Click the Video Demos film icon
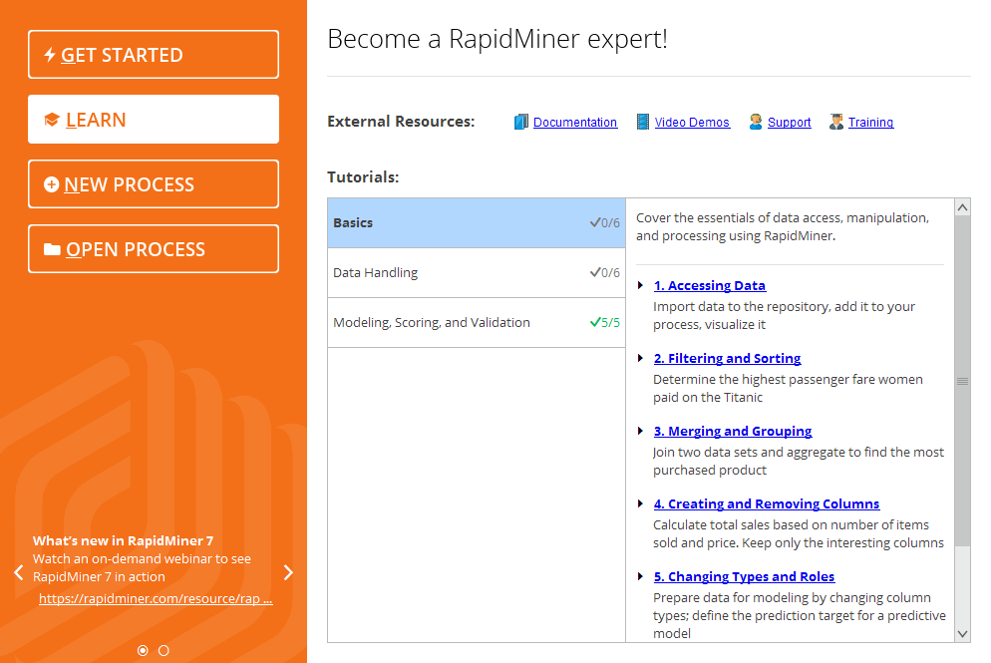Screen dimensions: 991x663 pyautogui.click(x=643, y=122)
